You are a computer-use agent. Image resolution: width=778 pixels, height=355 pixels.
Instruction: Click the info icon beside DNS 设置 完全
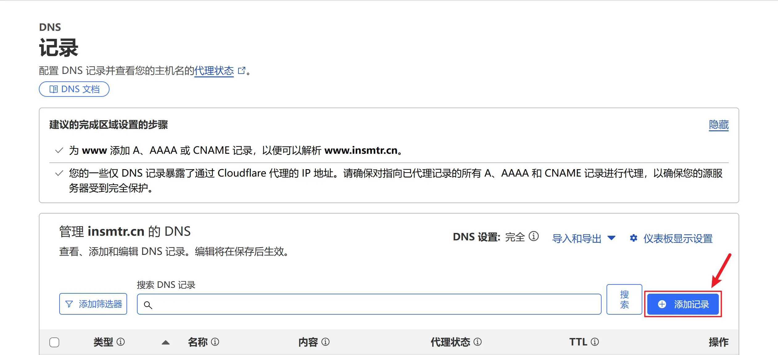point(534,236)
